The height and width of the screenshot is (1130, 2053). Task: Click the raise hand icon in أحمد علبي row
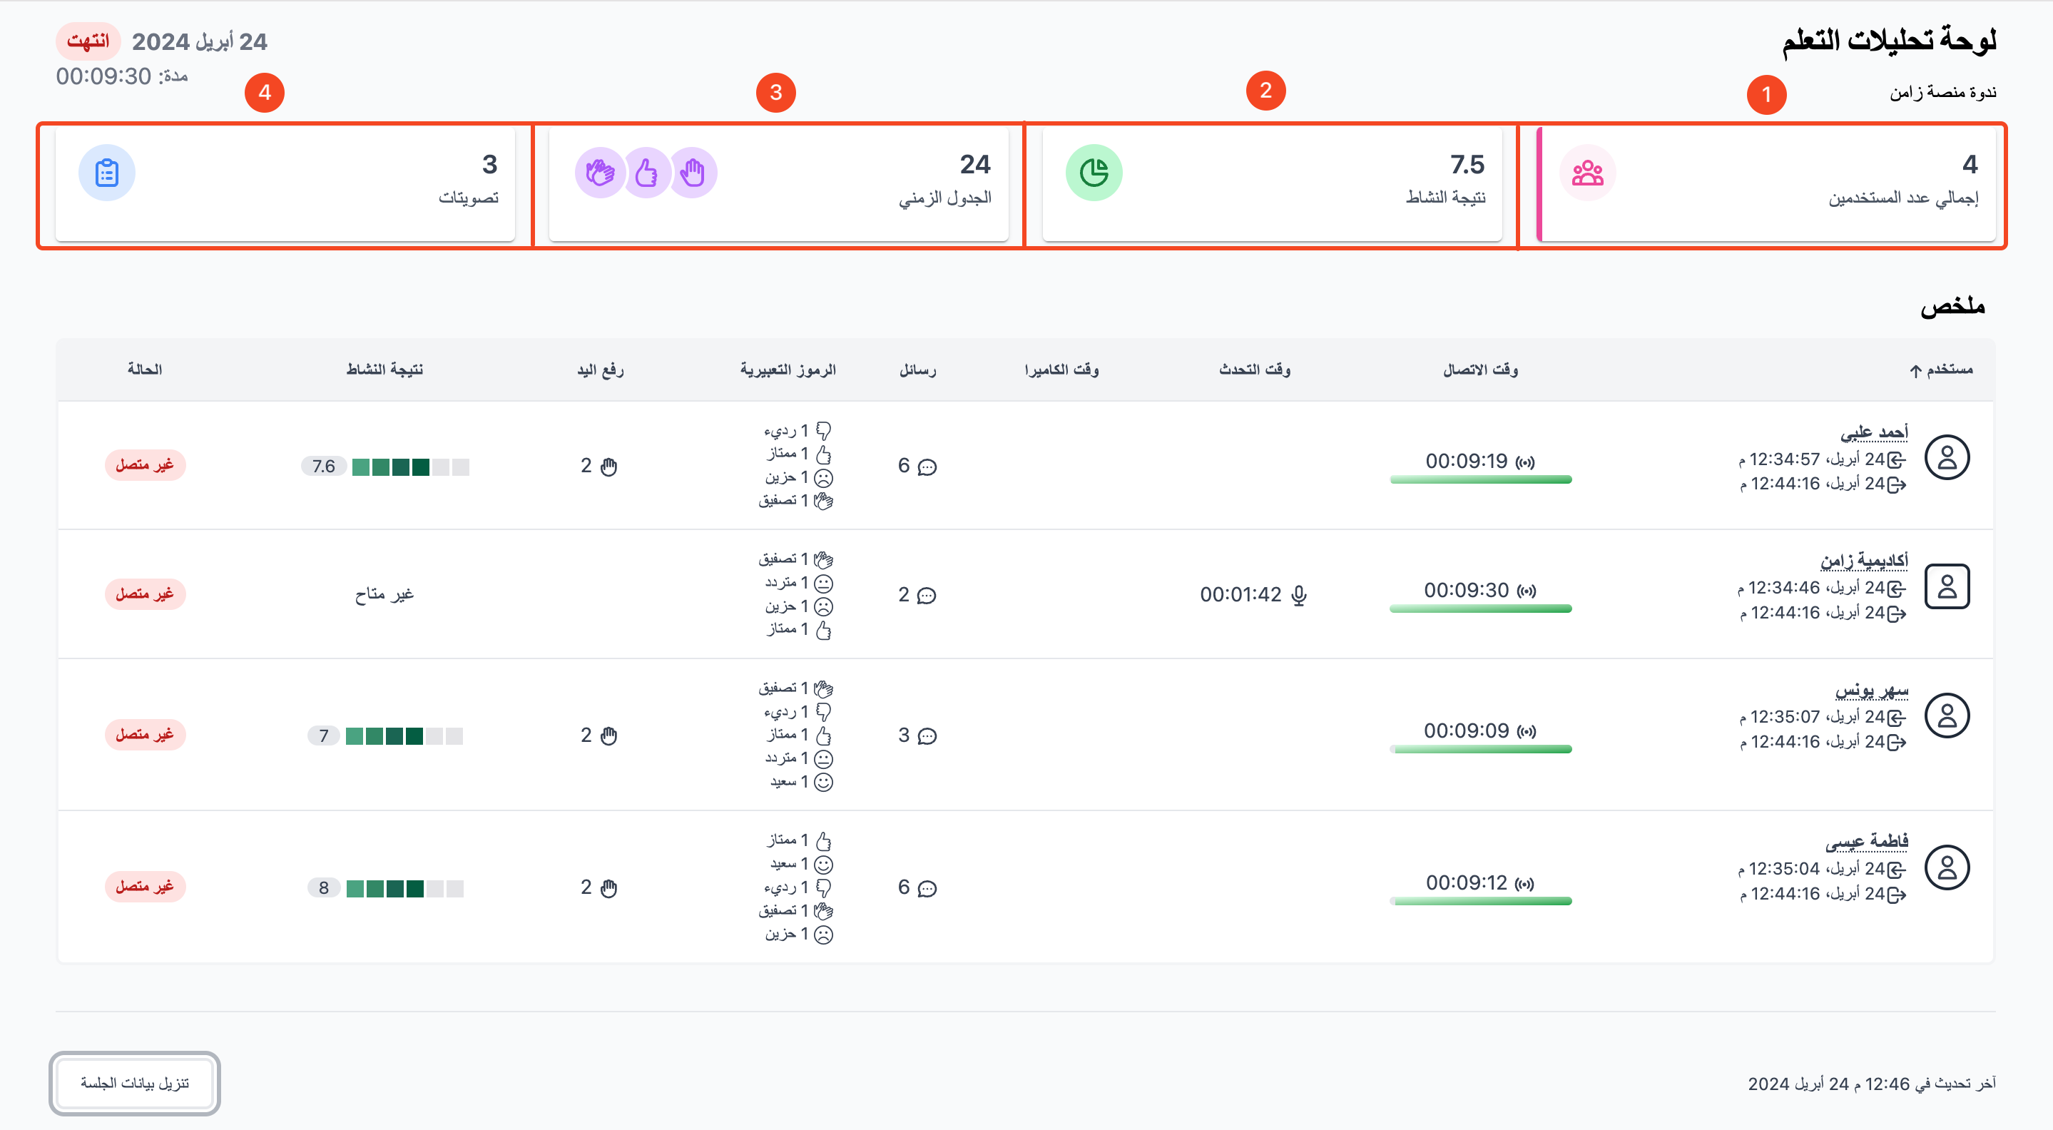(609, 466)
